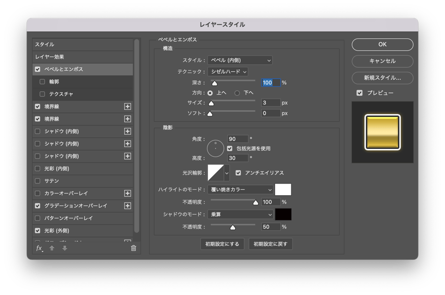Viewport: 445px width, 295px height.
Task: Click the 初期設定に戻す button
Action: click(x=271, y=244)
